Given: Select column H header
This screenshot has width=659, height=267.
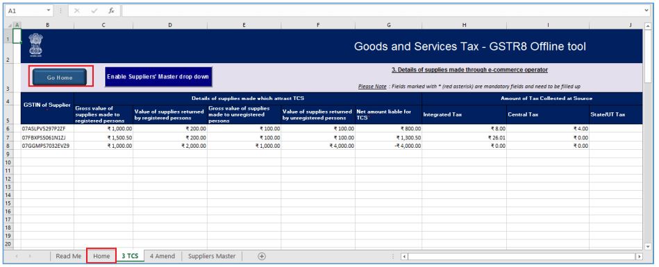Looking at the screenshot, I should (x=464, y=25).
